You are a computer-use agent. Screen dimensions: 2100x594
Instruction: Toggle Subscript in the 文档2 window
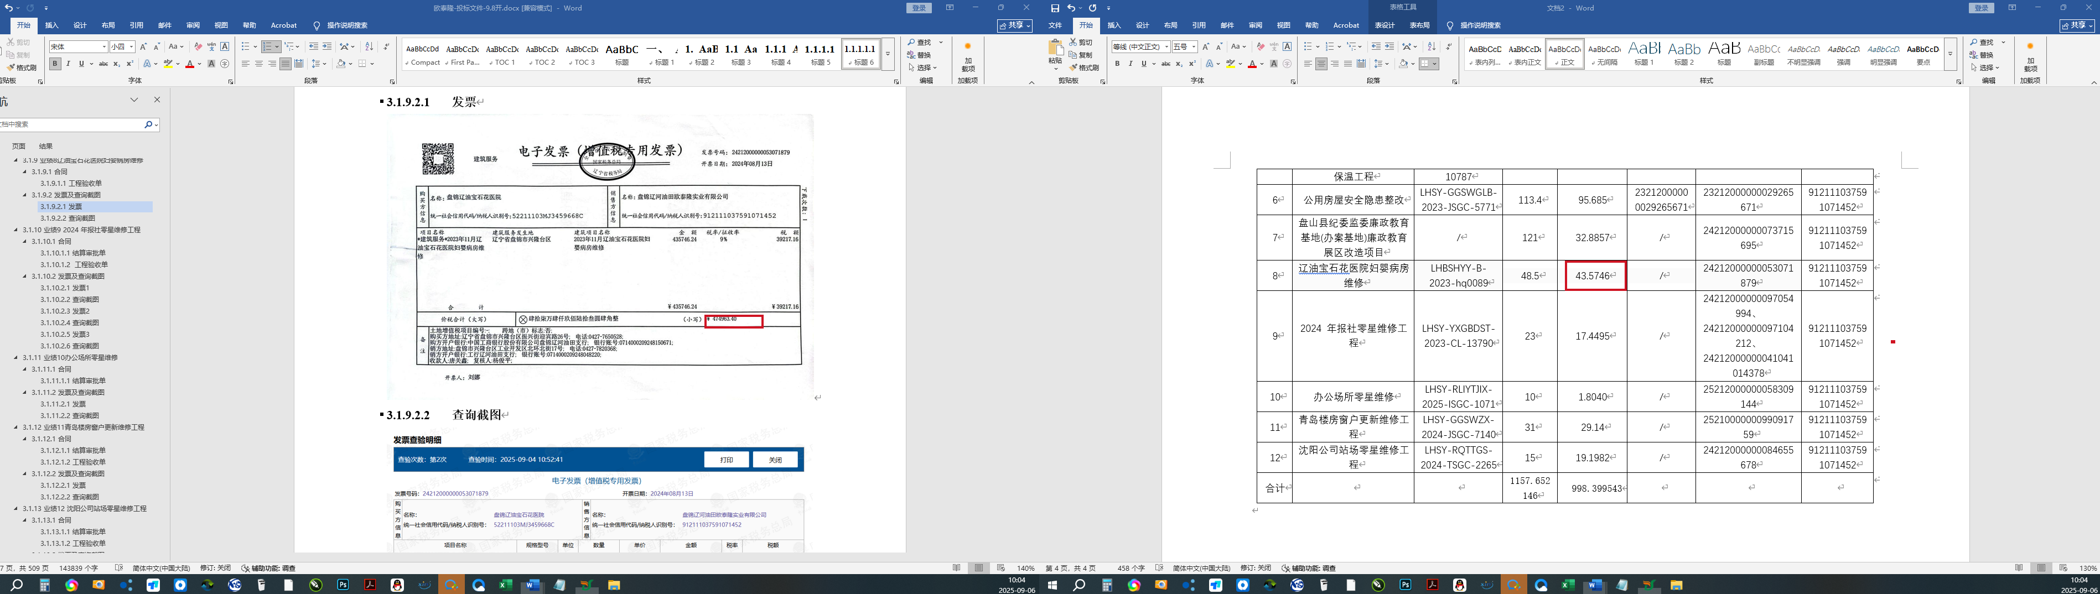pyautogui.click(x=1179, y=64)
